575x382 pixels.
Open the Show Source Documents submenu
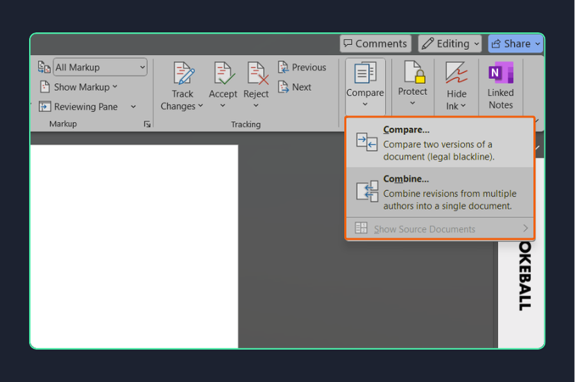coord(440,228)
